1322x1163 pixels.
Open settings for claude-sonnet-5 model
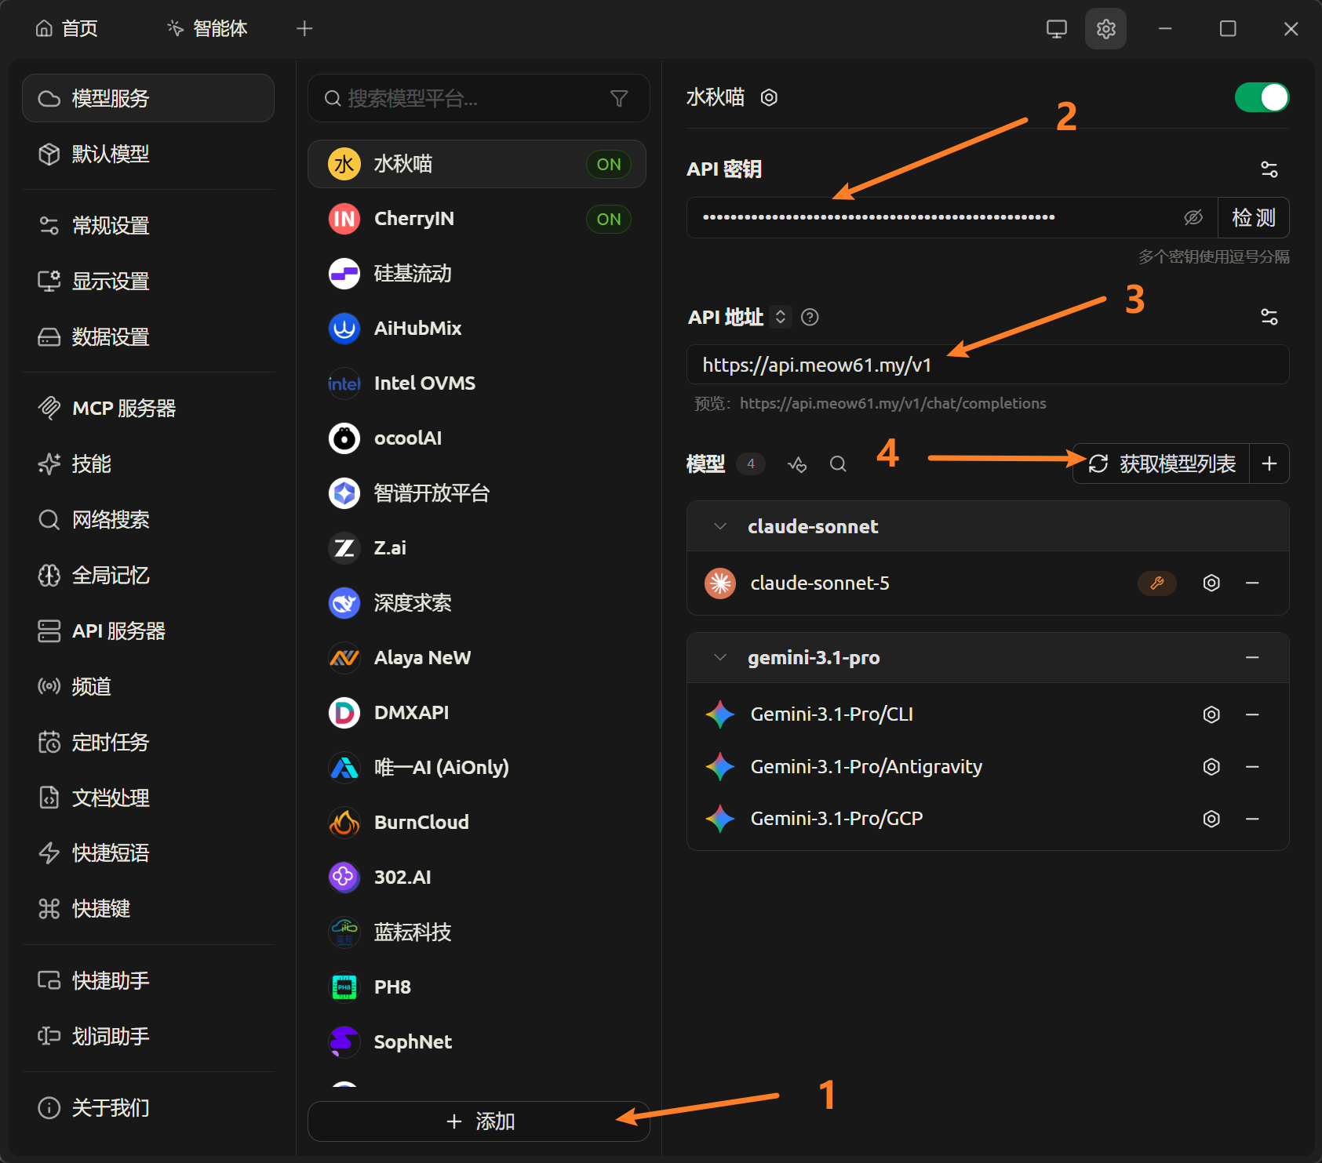click(x=1211, y=583)
